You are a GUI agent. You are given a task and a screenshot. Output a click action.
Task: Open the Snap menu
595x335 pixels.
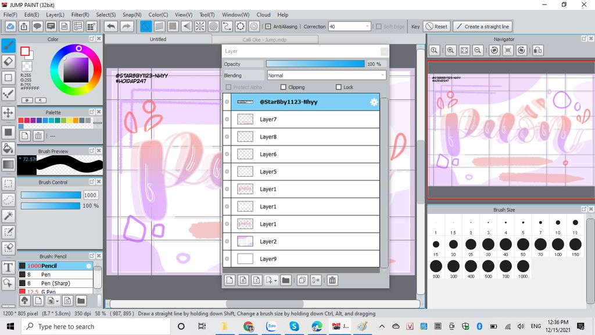(132, 15)
